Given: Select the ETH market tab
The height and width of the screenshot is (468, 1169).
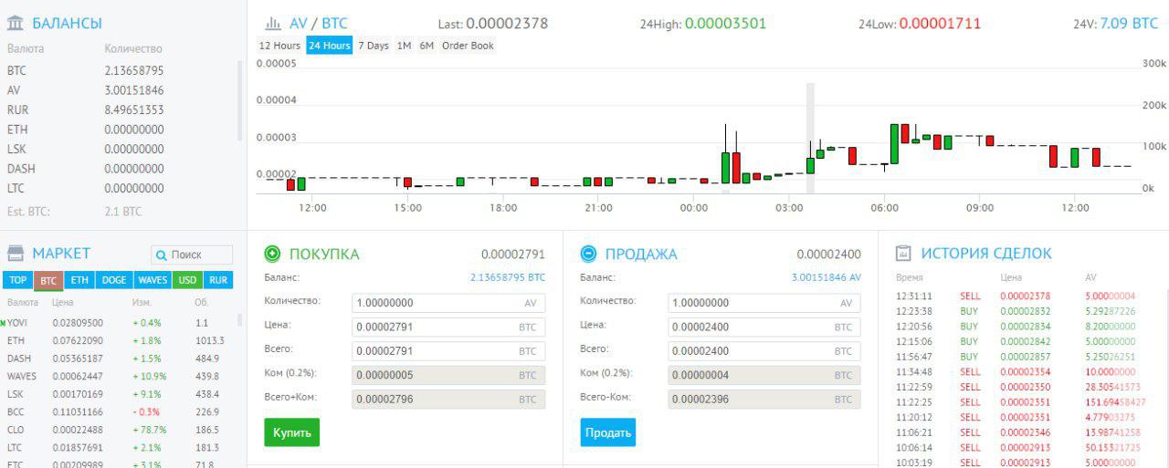Looking at the screenshot, I should (x=79, y=280).
